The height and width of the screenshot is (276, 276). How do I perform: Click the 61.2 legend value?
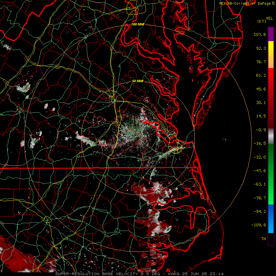coord(261,75)
